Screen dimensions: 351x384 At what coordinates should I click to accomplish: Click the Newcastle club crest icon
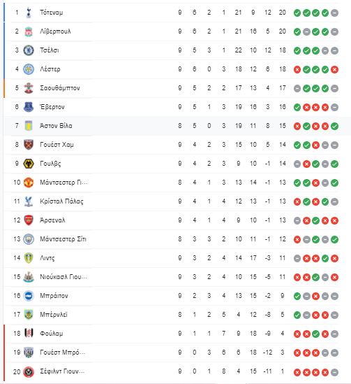[x=29, y=277]
